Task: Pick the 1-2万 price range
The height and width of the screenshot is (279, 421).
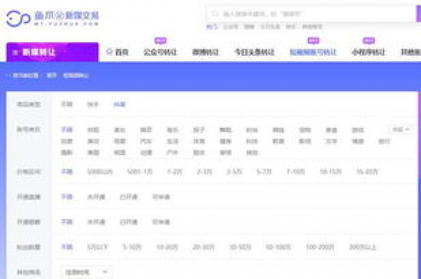Action: pos(174,172)
